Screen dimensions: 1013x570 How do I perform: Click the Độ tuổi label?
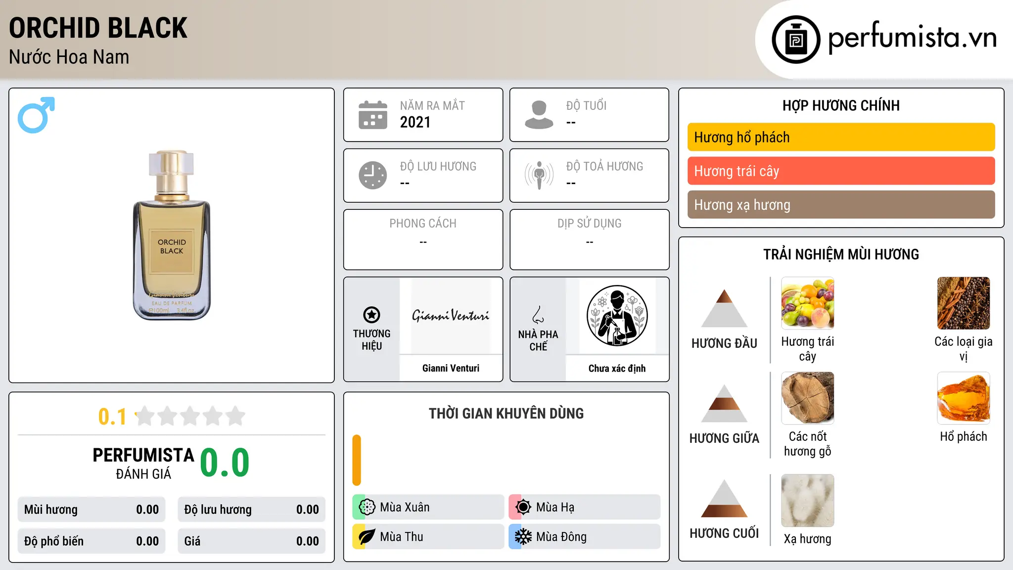tap(586, 105)
